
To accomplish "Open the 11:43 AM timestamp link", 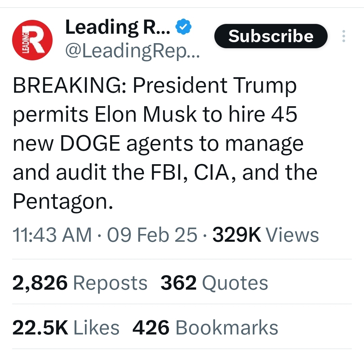I will (52, 235).
